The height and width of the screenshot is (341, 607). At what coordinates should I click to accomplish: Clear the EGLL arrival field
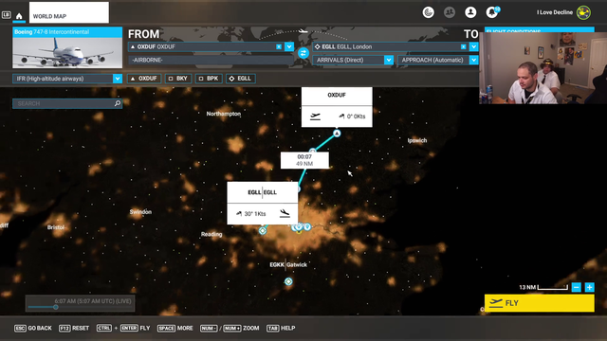click(x=464, y=46)
